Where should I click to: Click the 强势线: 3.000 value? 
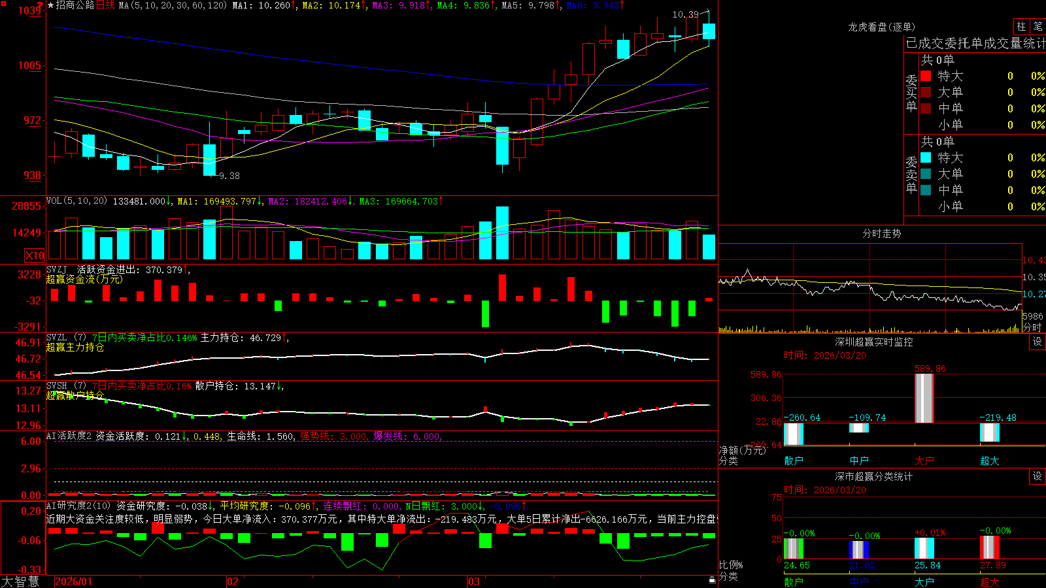(333, 436)
